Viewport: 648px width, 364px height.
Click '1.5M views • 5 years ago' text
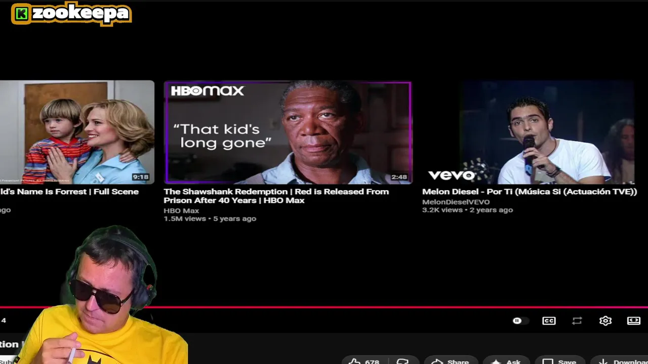tap(210, 218)
